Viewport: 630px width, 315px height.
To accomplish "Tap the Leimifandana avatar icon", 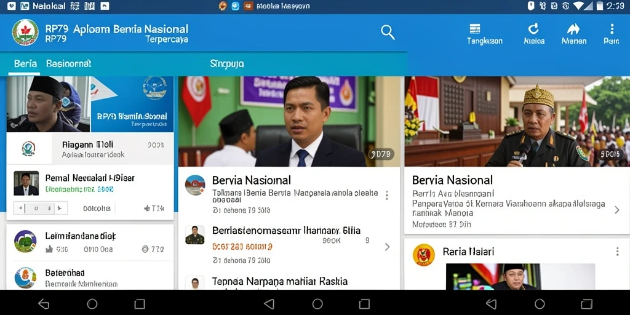I will click(25, 241).
